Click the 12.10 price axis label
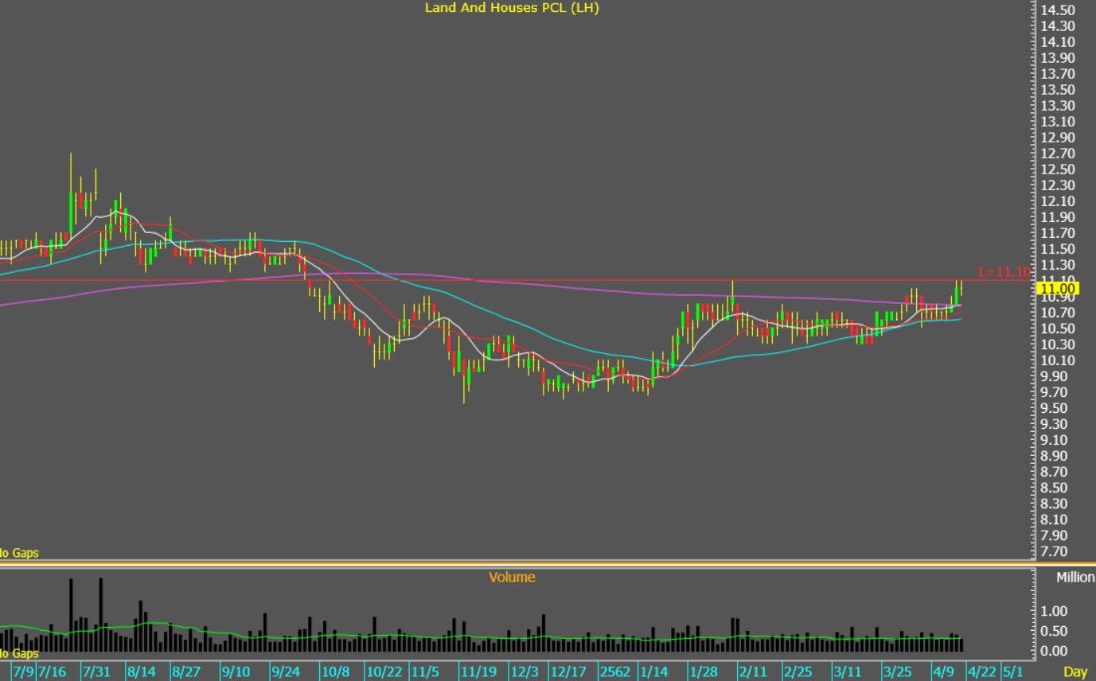The width and height of the screenshot is (1096, 681). 1059,201
